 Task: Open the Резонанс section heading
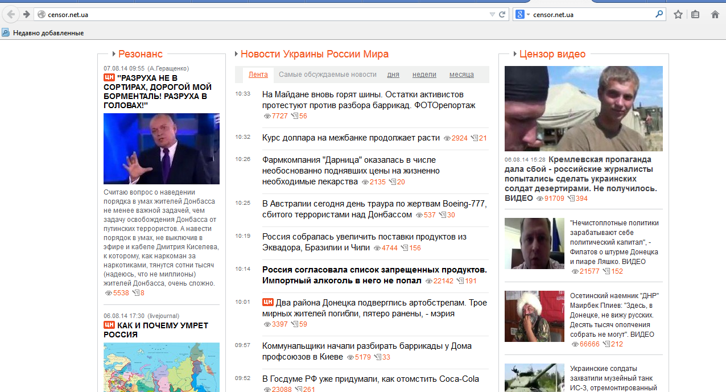pyautogui.click(x=140, y=54)
